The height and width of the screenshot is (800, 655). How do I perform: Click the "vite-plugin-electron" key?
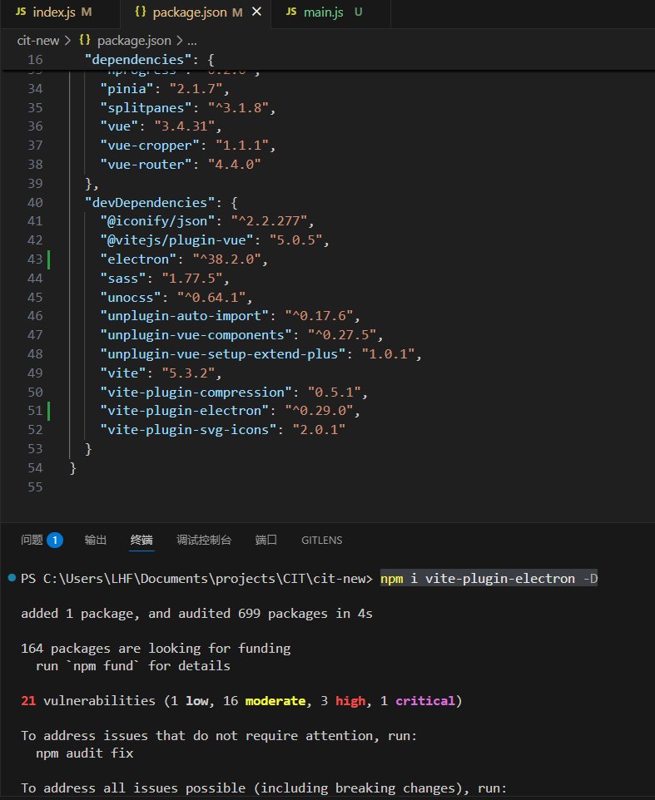pyautogui.click(x=184, y=411)
